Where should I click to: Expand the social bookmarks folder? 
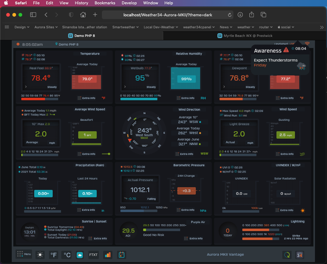click(x=286, y=27)
